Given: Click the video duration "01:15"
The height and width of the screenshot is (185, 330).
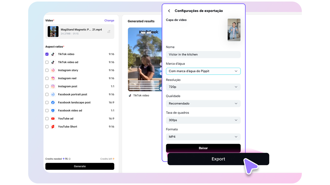Looking at the screenshot, I should pyautogui.click(x=76, y=34).
